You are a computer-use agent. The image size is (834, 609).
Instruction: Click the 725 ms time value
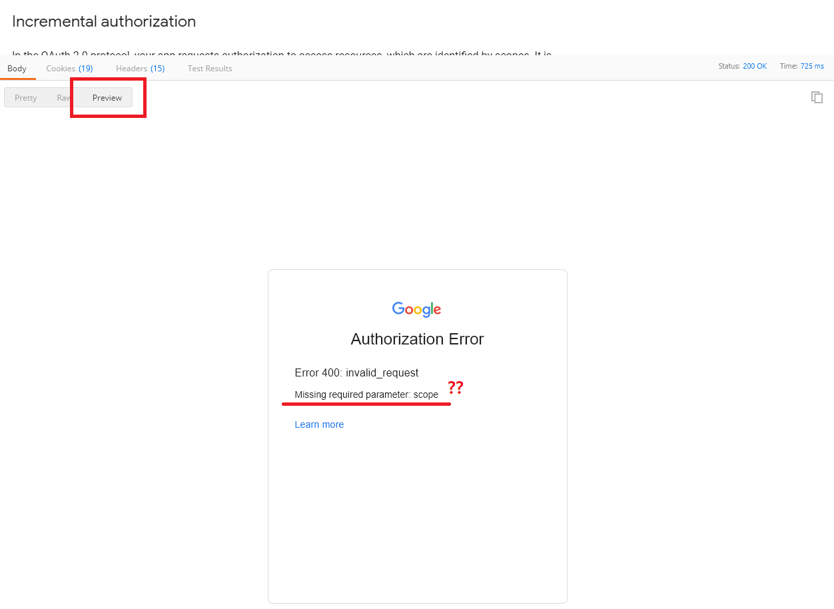coord(812,67)
